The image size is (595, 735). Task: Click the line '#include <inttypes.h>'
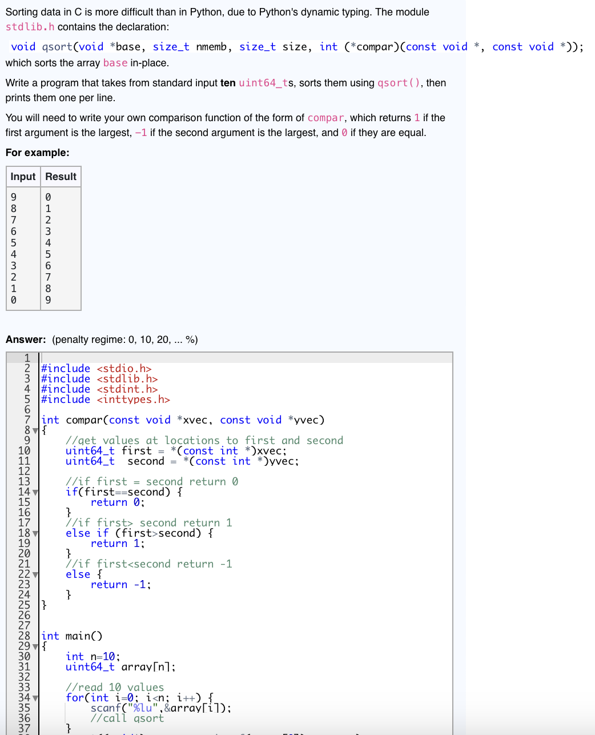pos(106,400)
